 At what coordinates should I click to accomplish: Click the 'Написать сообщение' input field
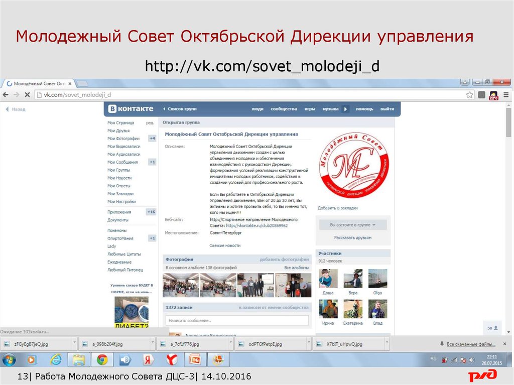237,320
